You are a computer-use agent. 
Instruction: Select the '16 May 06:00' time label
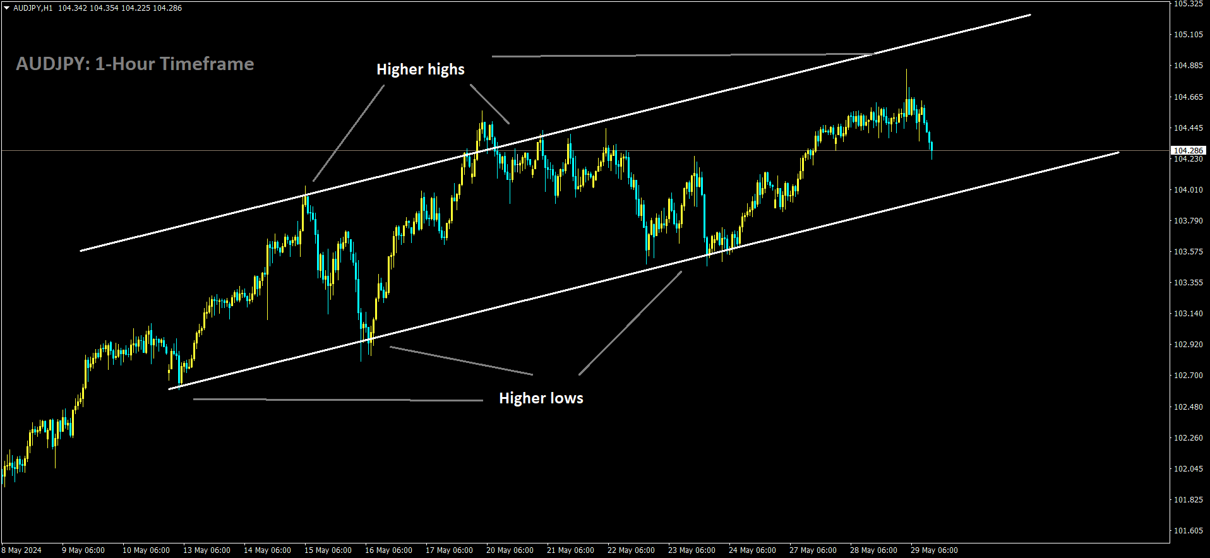pyautogui.click(x=388, y=550)
